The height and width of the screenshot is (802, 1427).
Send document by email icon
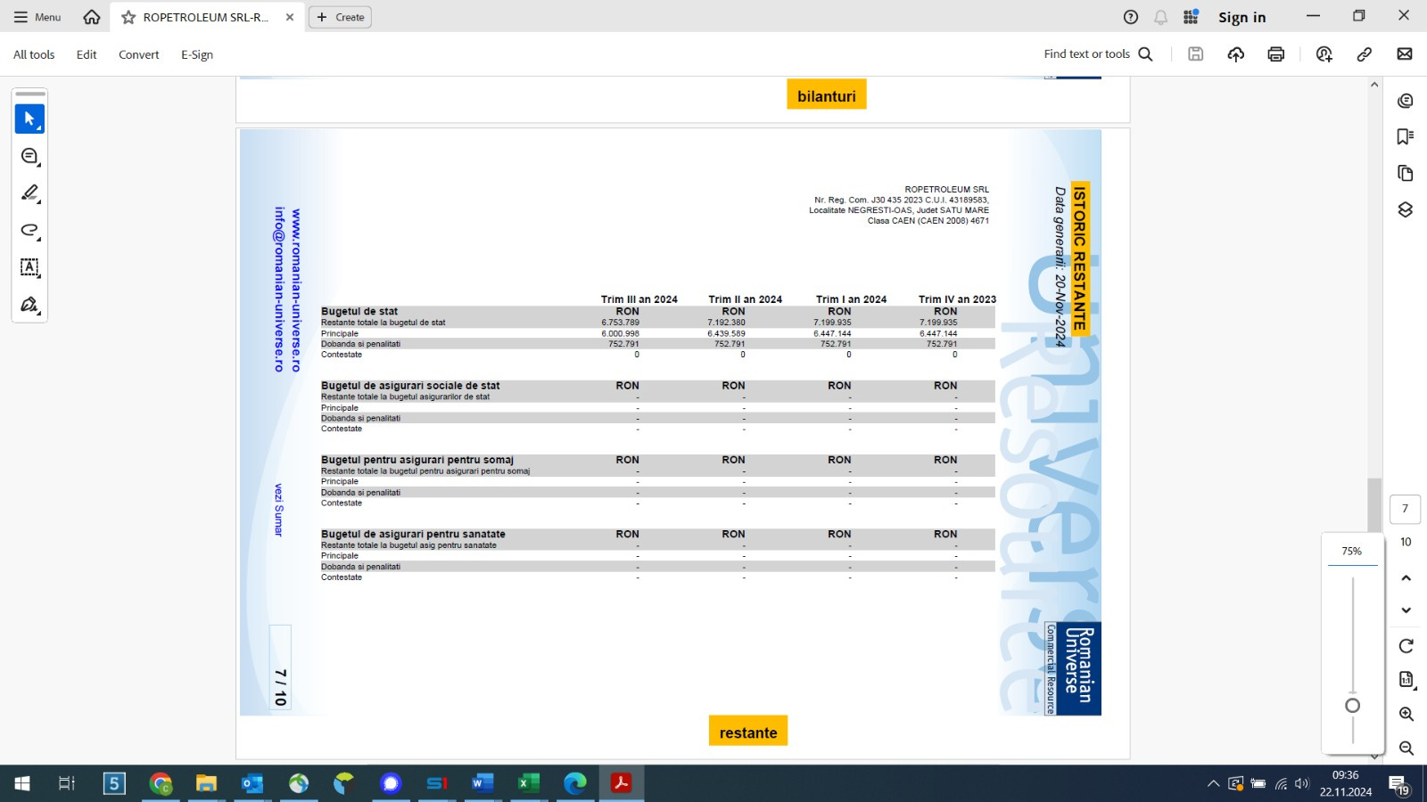click(1405, 54)
